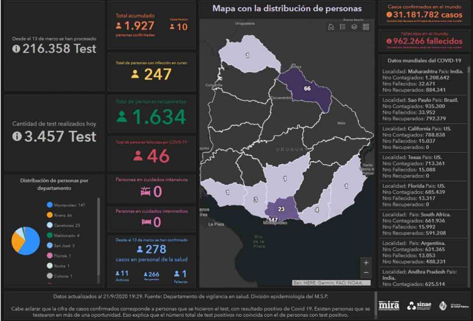
Task: Zoom out with the map minus button
Action: 366,272
